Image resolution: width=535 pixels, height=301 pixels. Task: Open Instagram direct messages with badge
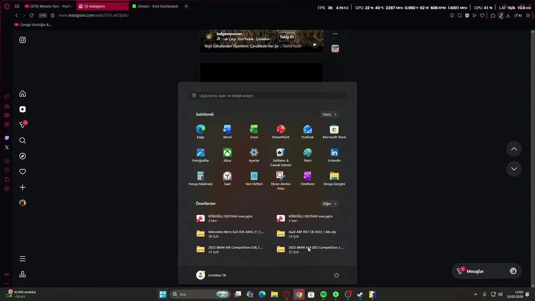point(23,125)
